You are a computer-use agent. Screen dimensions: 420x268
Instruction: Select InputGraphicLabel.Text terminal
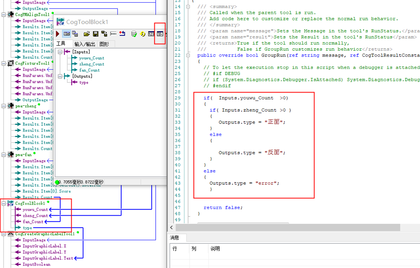pos(48,258)
